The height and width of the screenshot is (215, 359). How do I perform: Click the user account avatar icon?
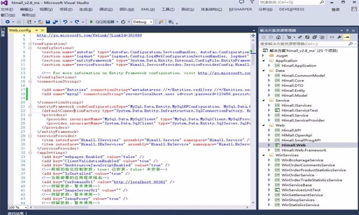354,9
